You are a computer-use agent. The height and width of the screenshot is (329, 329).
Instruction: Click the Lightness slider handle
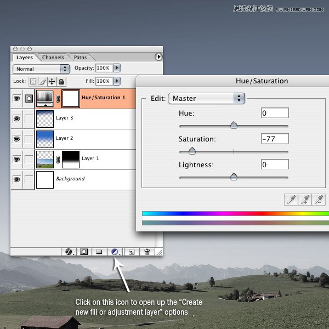tap(234, 177)
